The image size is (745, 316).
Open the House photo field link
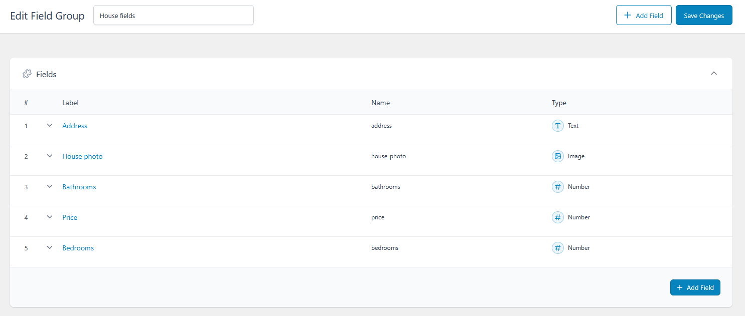pos(82,156)
